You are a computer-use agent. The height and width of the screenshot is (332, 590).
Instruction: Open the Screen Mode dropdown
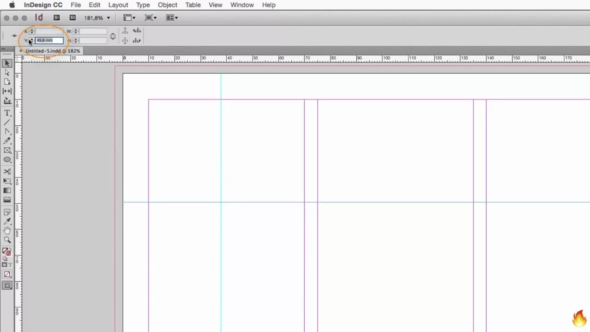tap(150, 18)
